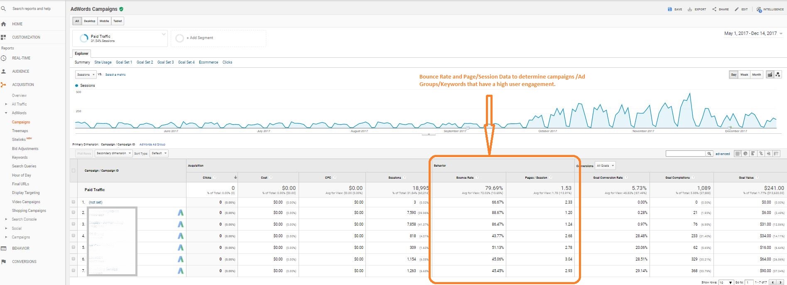Select the Performance bar view icon
The width and height of the screenshot is (787, 285).
(753, 154)
